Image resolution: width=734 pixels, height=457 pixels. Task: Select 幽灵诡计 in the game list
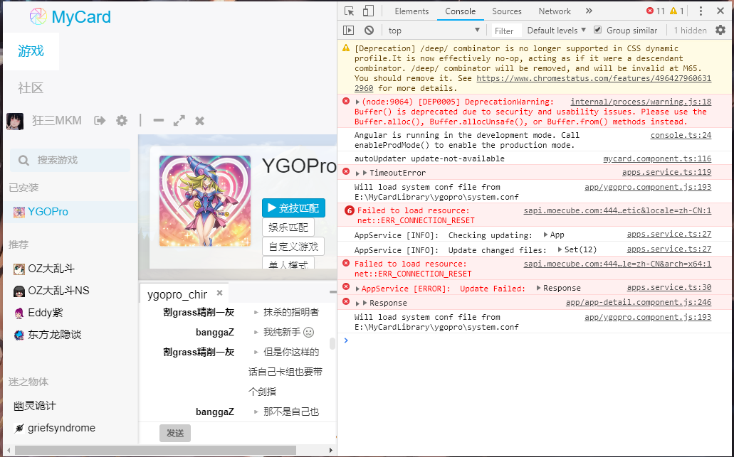(35, 406)
